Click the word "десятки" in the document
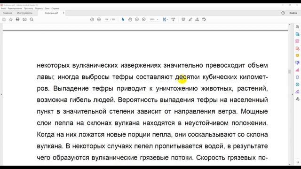The height and width of the screenshot is (169, 301). coord(187,77)
